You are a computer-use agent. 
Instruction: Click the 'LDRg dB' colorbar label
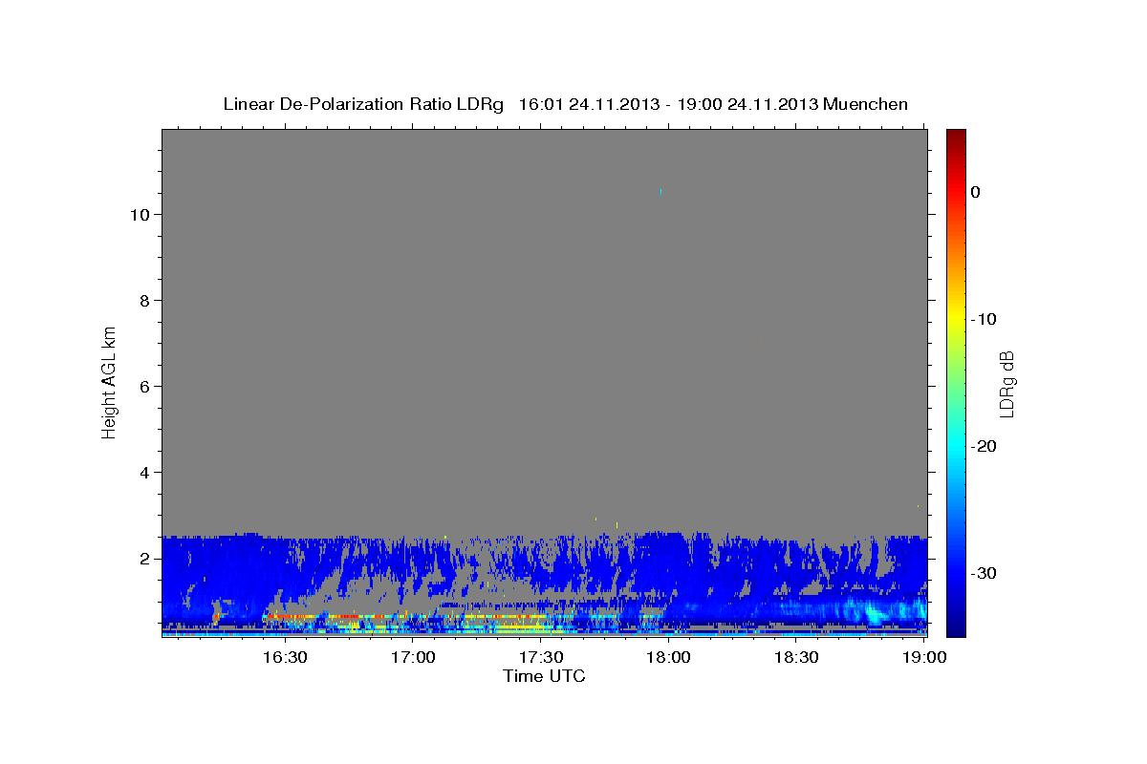coord(1006,383)
